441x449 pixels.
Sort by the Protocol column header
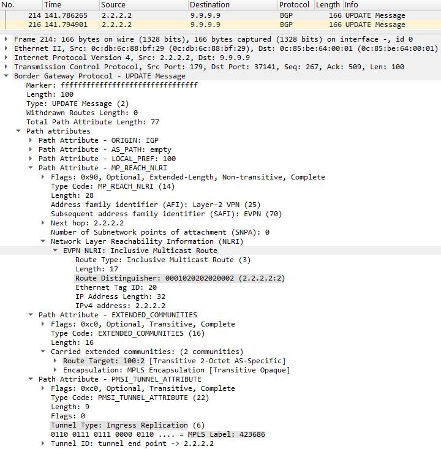296,5
